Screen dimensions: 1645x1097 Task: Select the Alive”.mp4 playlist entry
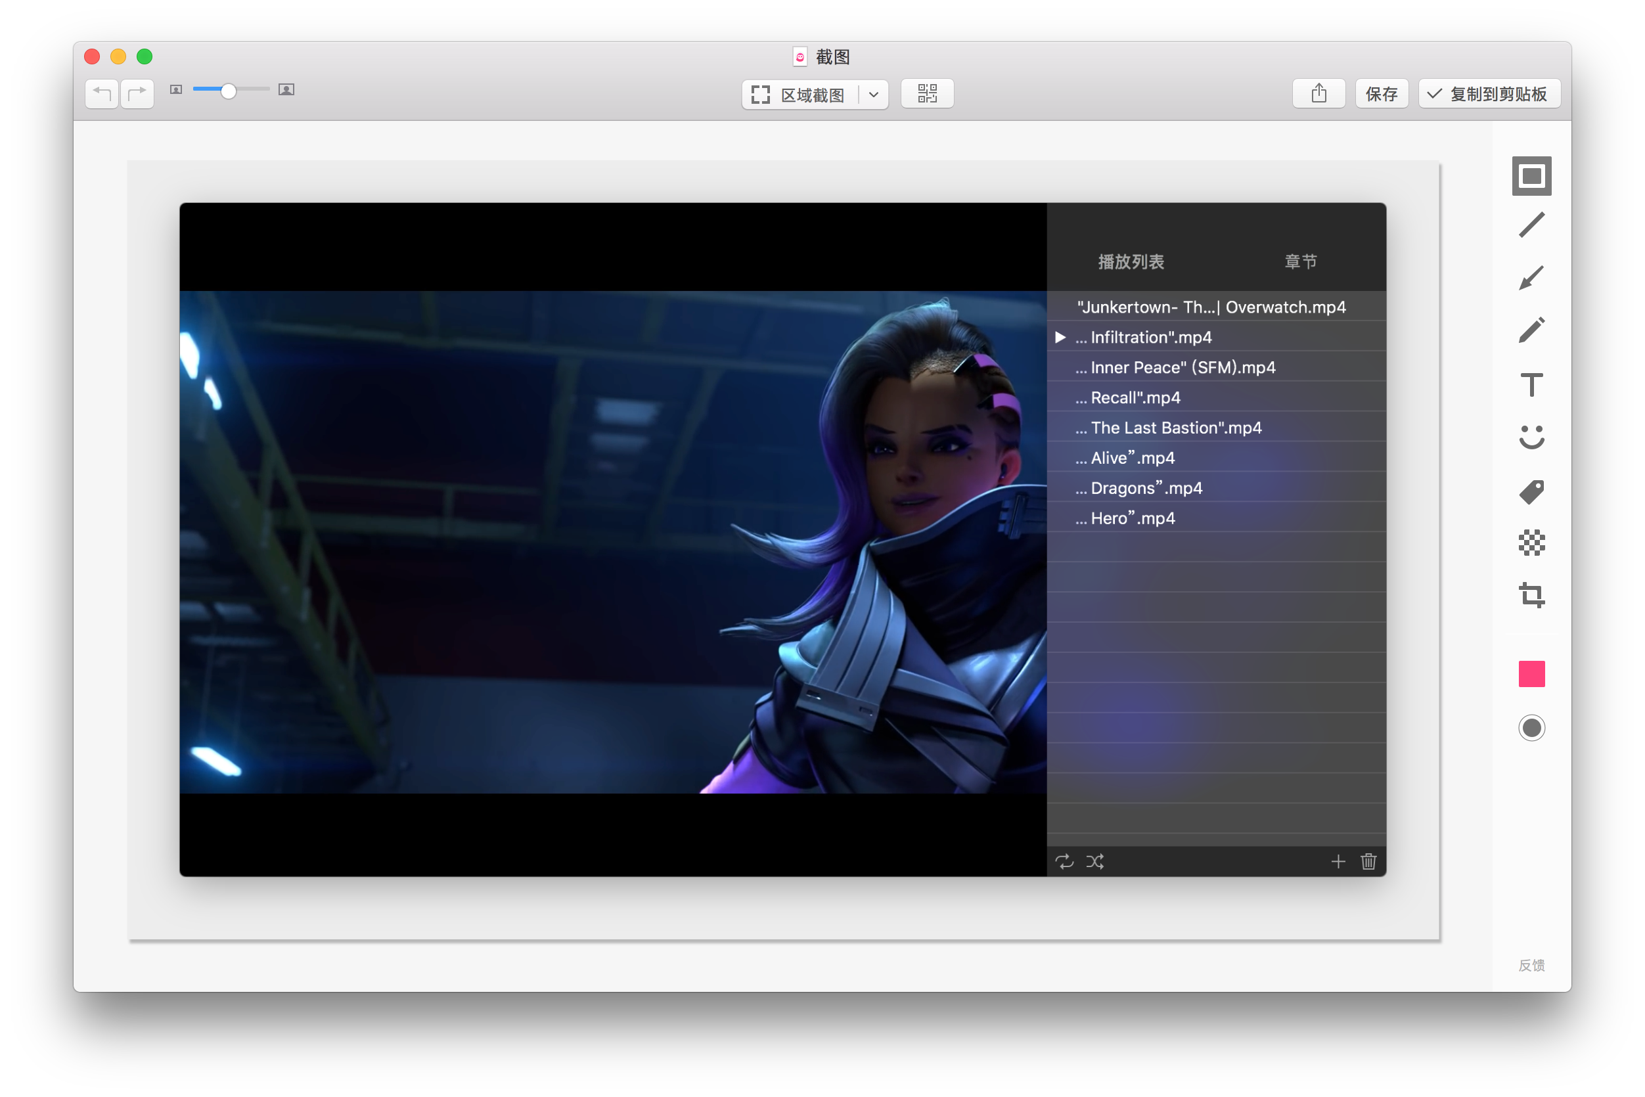[x=1216, y=457]
